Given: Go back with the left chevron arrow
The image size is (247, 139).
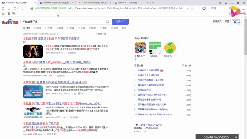Looking at the screenshot, I should pos(22,8).
